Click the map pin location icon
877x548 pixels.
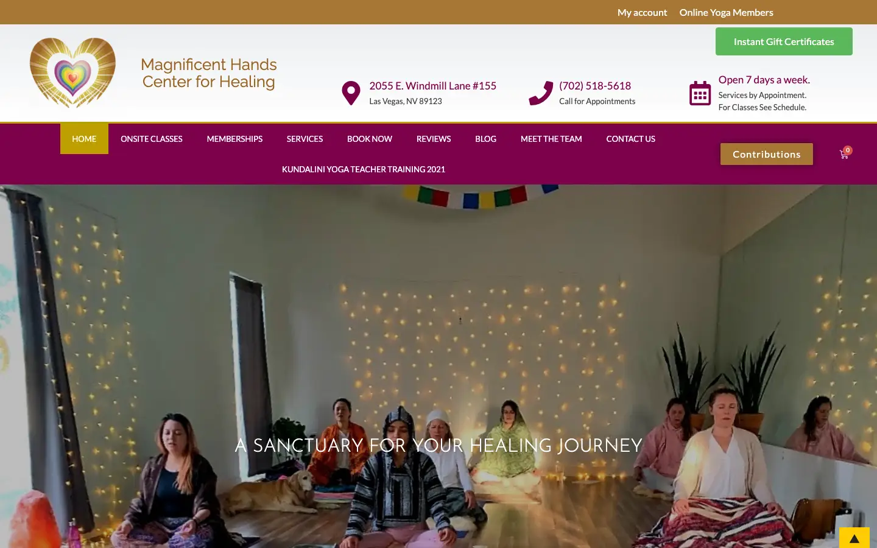(x=351, y=93)
